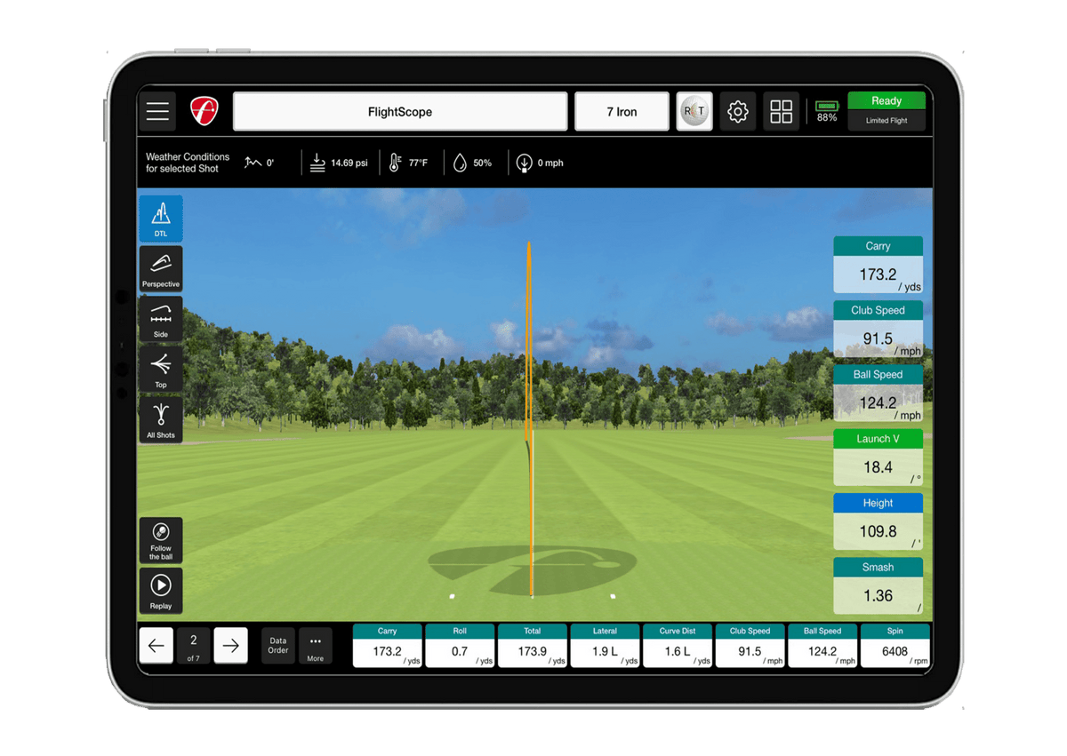Image resolution: width=1067 pixels, height=756 pixels.
Task: Tap the golf ball type icon
Action: (x=694, y=112)
